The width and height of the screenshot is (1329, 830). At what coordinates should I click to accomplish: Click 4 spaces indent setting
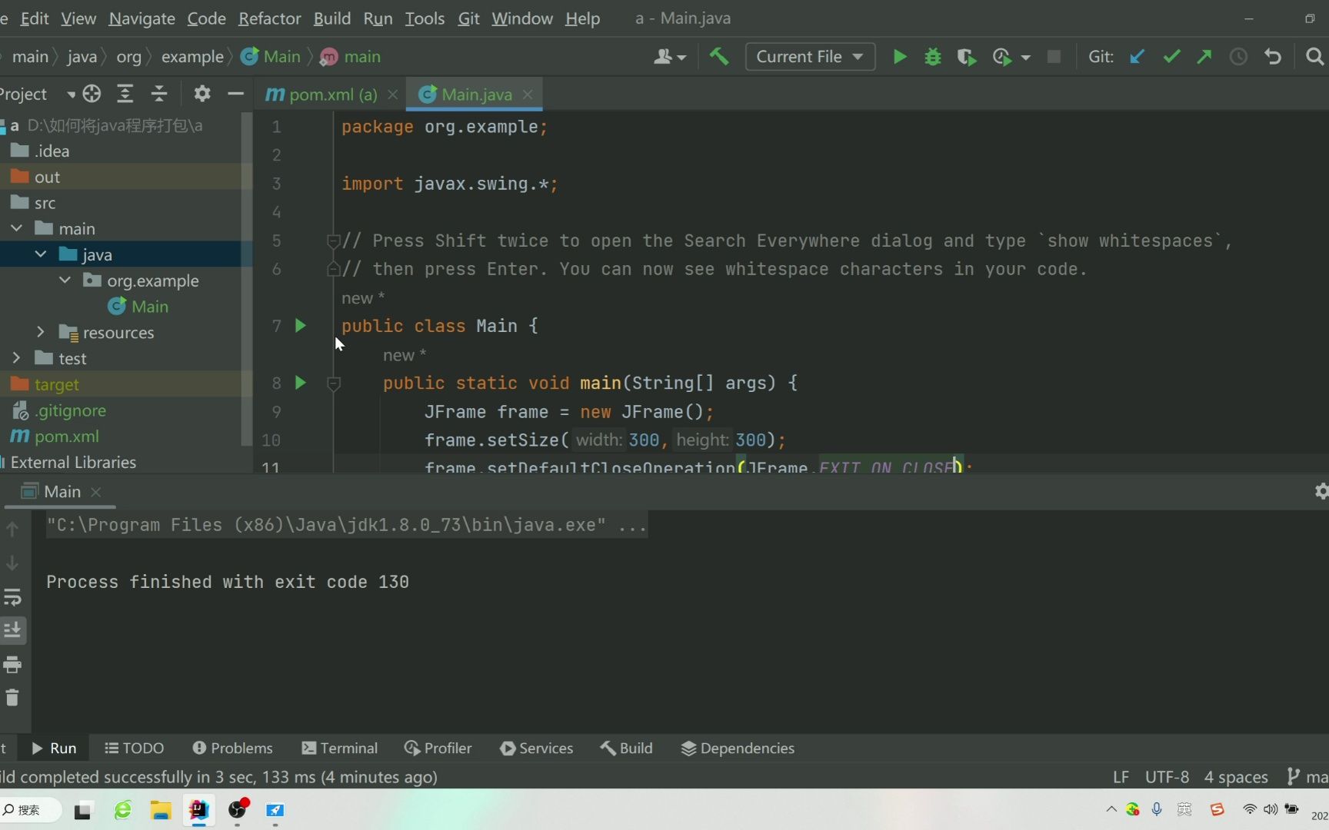[x=1236, y=777]
